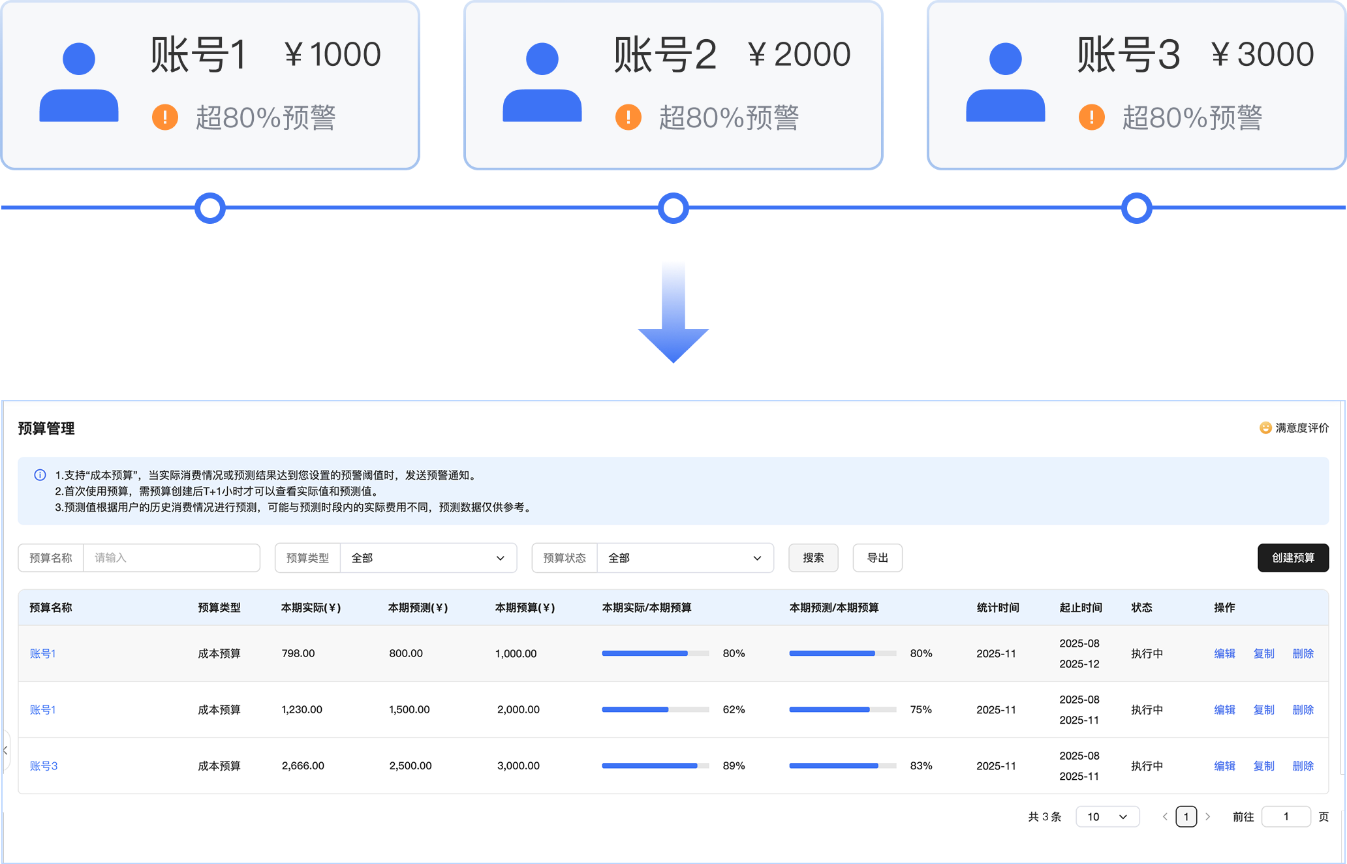Expand the page size selector showing 10
The height and width of the screenshot is (864, 1347).
tap(1107, 816)
